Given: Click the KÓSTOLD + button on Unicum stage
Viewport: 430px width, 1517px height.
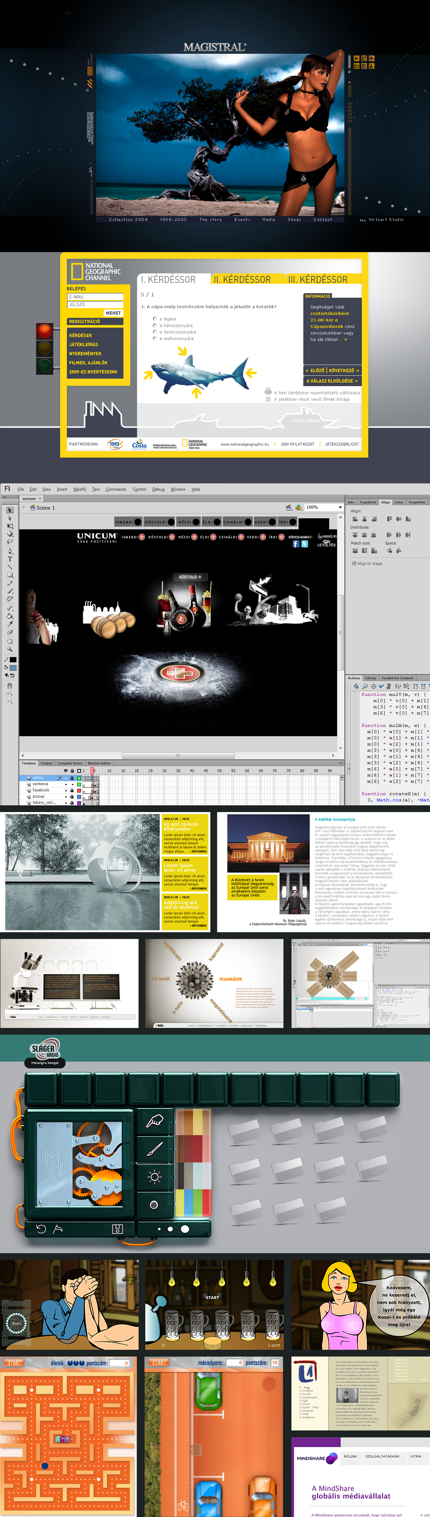Looking at the screenshot, I should click(x=190, y=577).
